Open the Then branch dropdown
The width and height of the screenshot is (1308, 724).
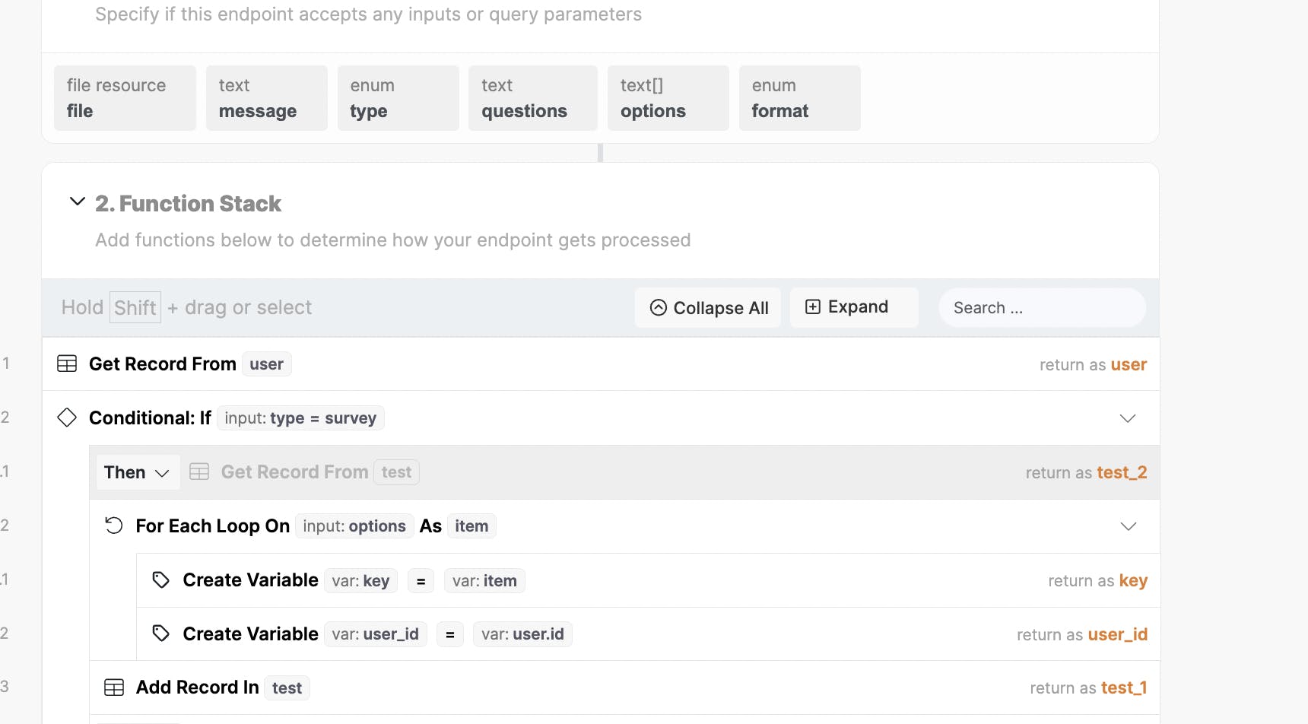(x=138, y=472)
